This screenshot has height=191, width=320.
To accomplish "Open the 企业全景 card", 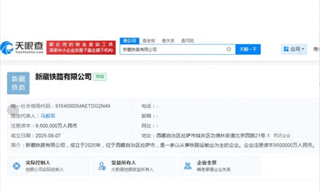I will [x=220, y=166].
